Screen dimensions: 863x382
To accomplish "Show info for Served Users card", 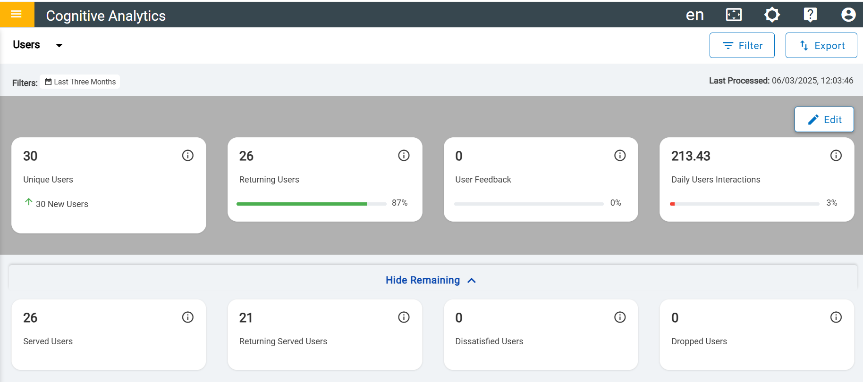I will click(x=188, y=317).
